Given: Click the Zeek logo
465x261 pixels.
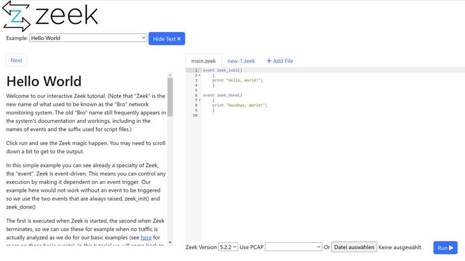Looking at the screenshot, I should coord(49,16).
